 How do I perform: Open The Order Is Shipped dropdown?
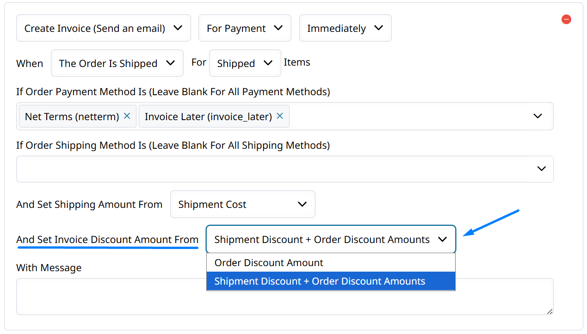point(117,63)
